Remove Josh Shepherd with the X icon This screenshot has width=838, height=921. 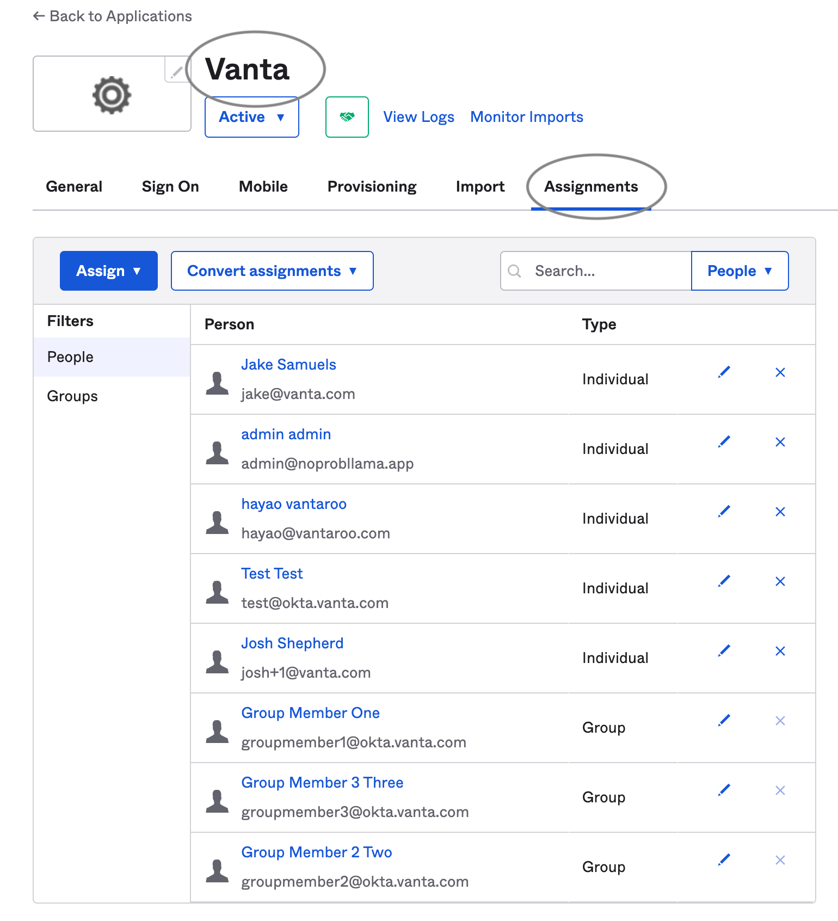click(x=780, y=651)
